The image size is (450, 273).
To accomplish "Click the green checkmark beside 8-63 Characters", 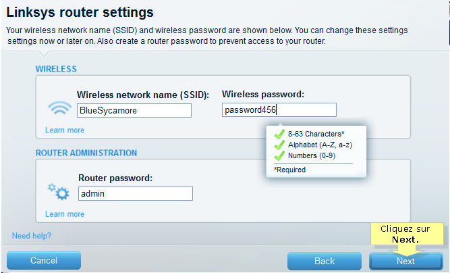I will pyautogui.click(x=279, y=134).
